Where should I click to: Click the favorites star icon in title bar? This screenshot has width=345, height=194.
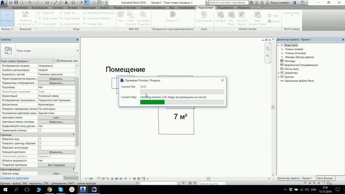[262, 3]
